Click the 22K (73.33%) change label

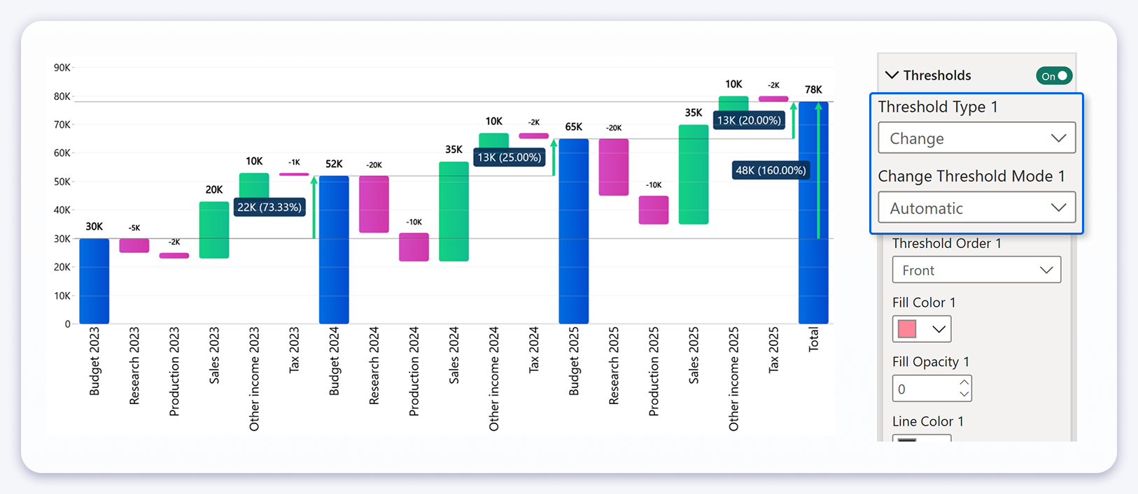269,208
